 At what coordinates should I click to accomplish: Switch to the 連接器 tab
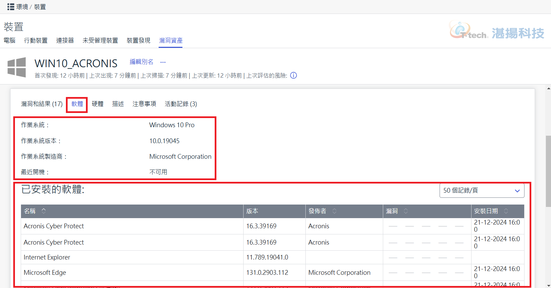point(65,40)
